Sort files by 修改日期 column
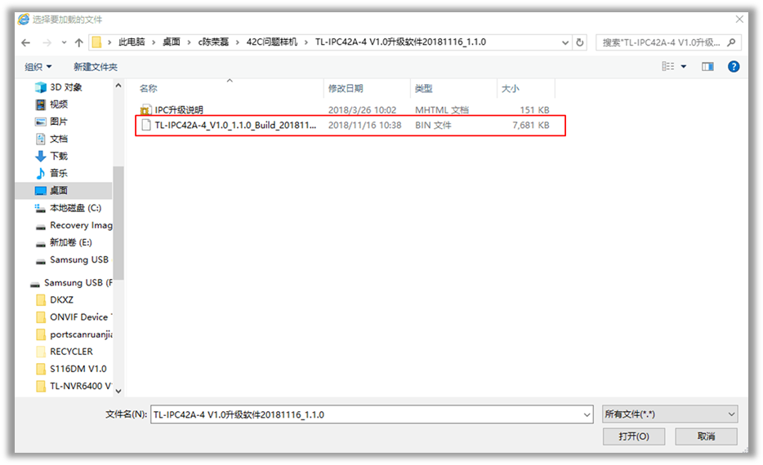 pyautogui.click(x=346, y=88)
